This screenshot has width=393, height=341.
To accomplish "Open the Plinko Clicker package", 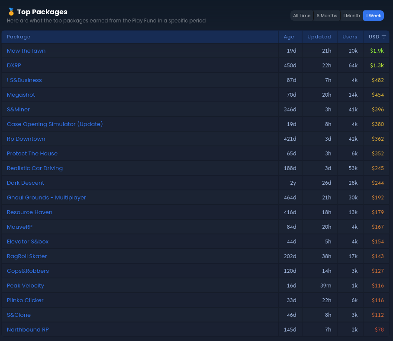I will tap(25, 300).
